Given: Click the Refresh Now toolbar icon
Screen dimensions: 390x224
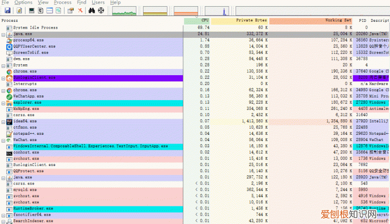Looking at the screenshot, I should 19,10.
